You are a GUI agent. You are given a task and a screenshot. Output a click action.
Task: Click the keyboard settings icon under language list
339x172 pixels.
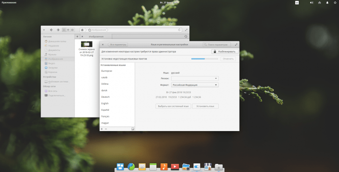tap(133, 129)
